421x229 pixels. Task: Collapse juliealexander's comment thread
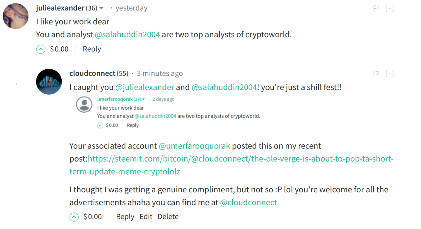coord(390,8)
